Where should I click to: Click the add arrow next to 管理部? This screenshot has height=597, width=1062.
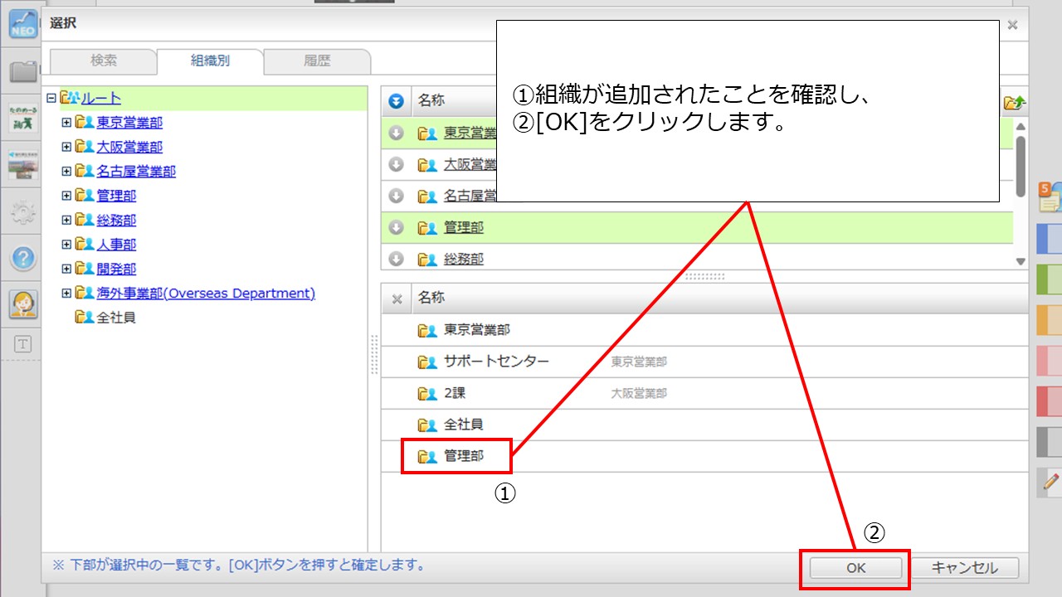397,227
